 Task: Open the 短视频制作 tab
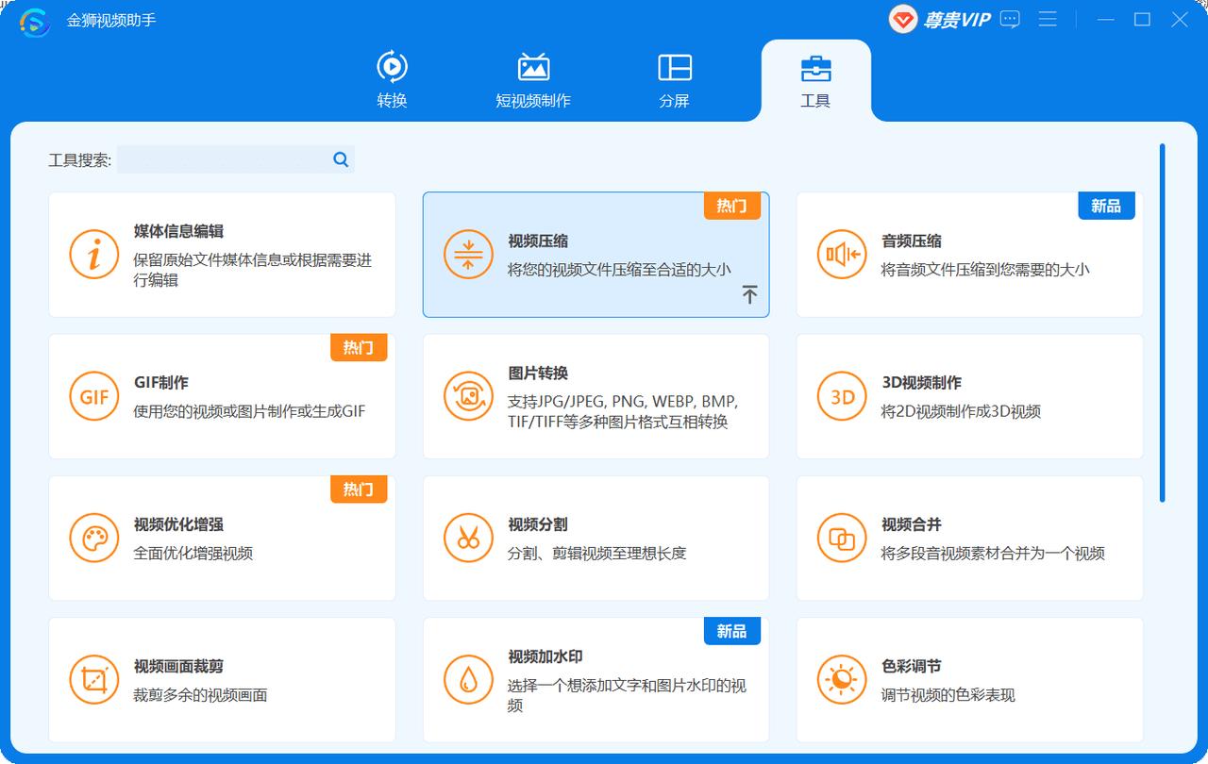coord(533,78)
